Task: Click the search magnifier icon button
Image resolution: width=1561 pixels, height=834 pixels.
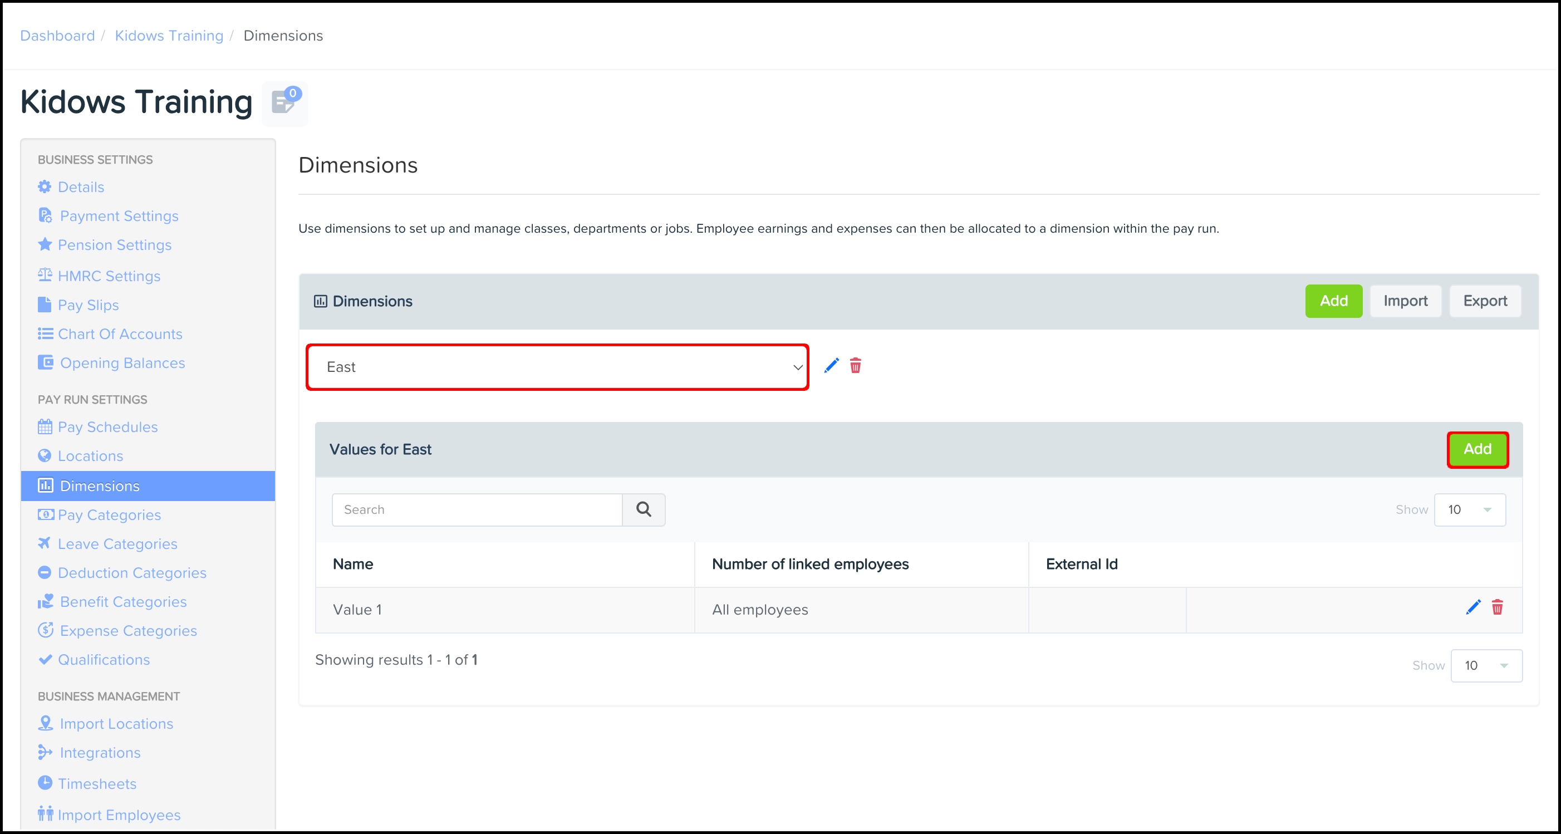Action: pos(644,509)
